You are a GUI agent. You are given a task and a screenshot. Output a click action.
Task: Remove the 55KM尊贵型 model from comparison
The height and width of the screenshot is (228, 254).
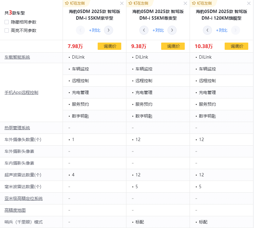[185, 3]
